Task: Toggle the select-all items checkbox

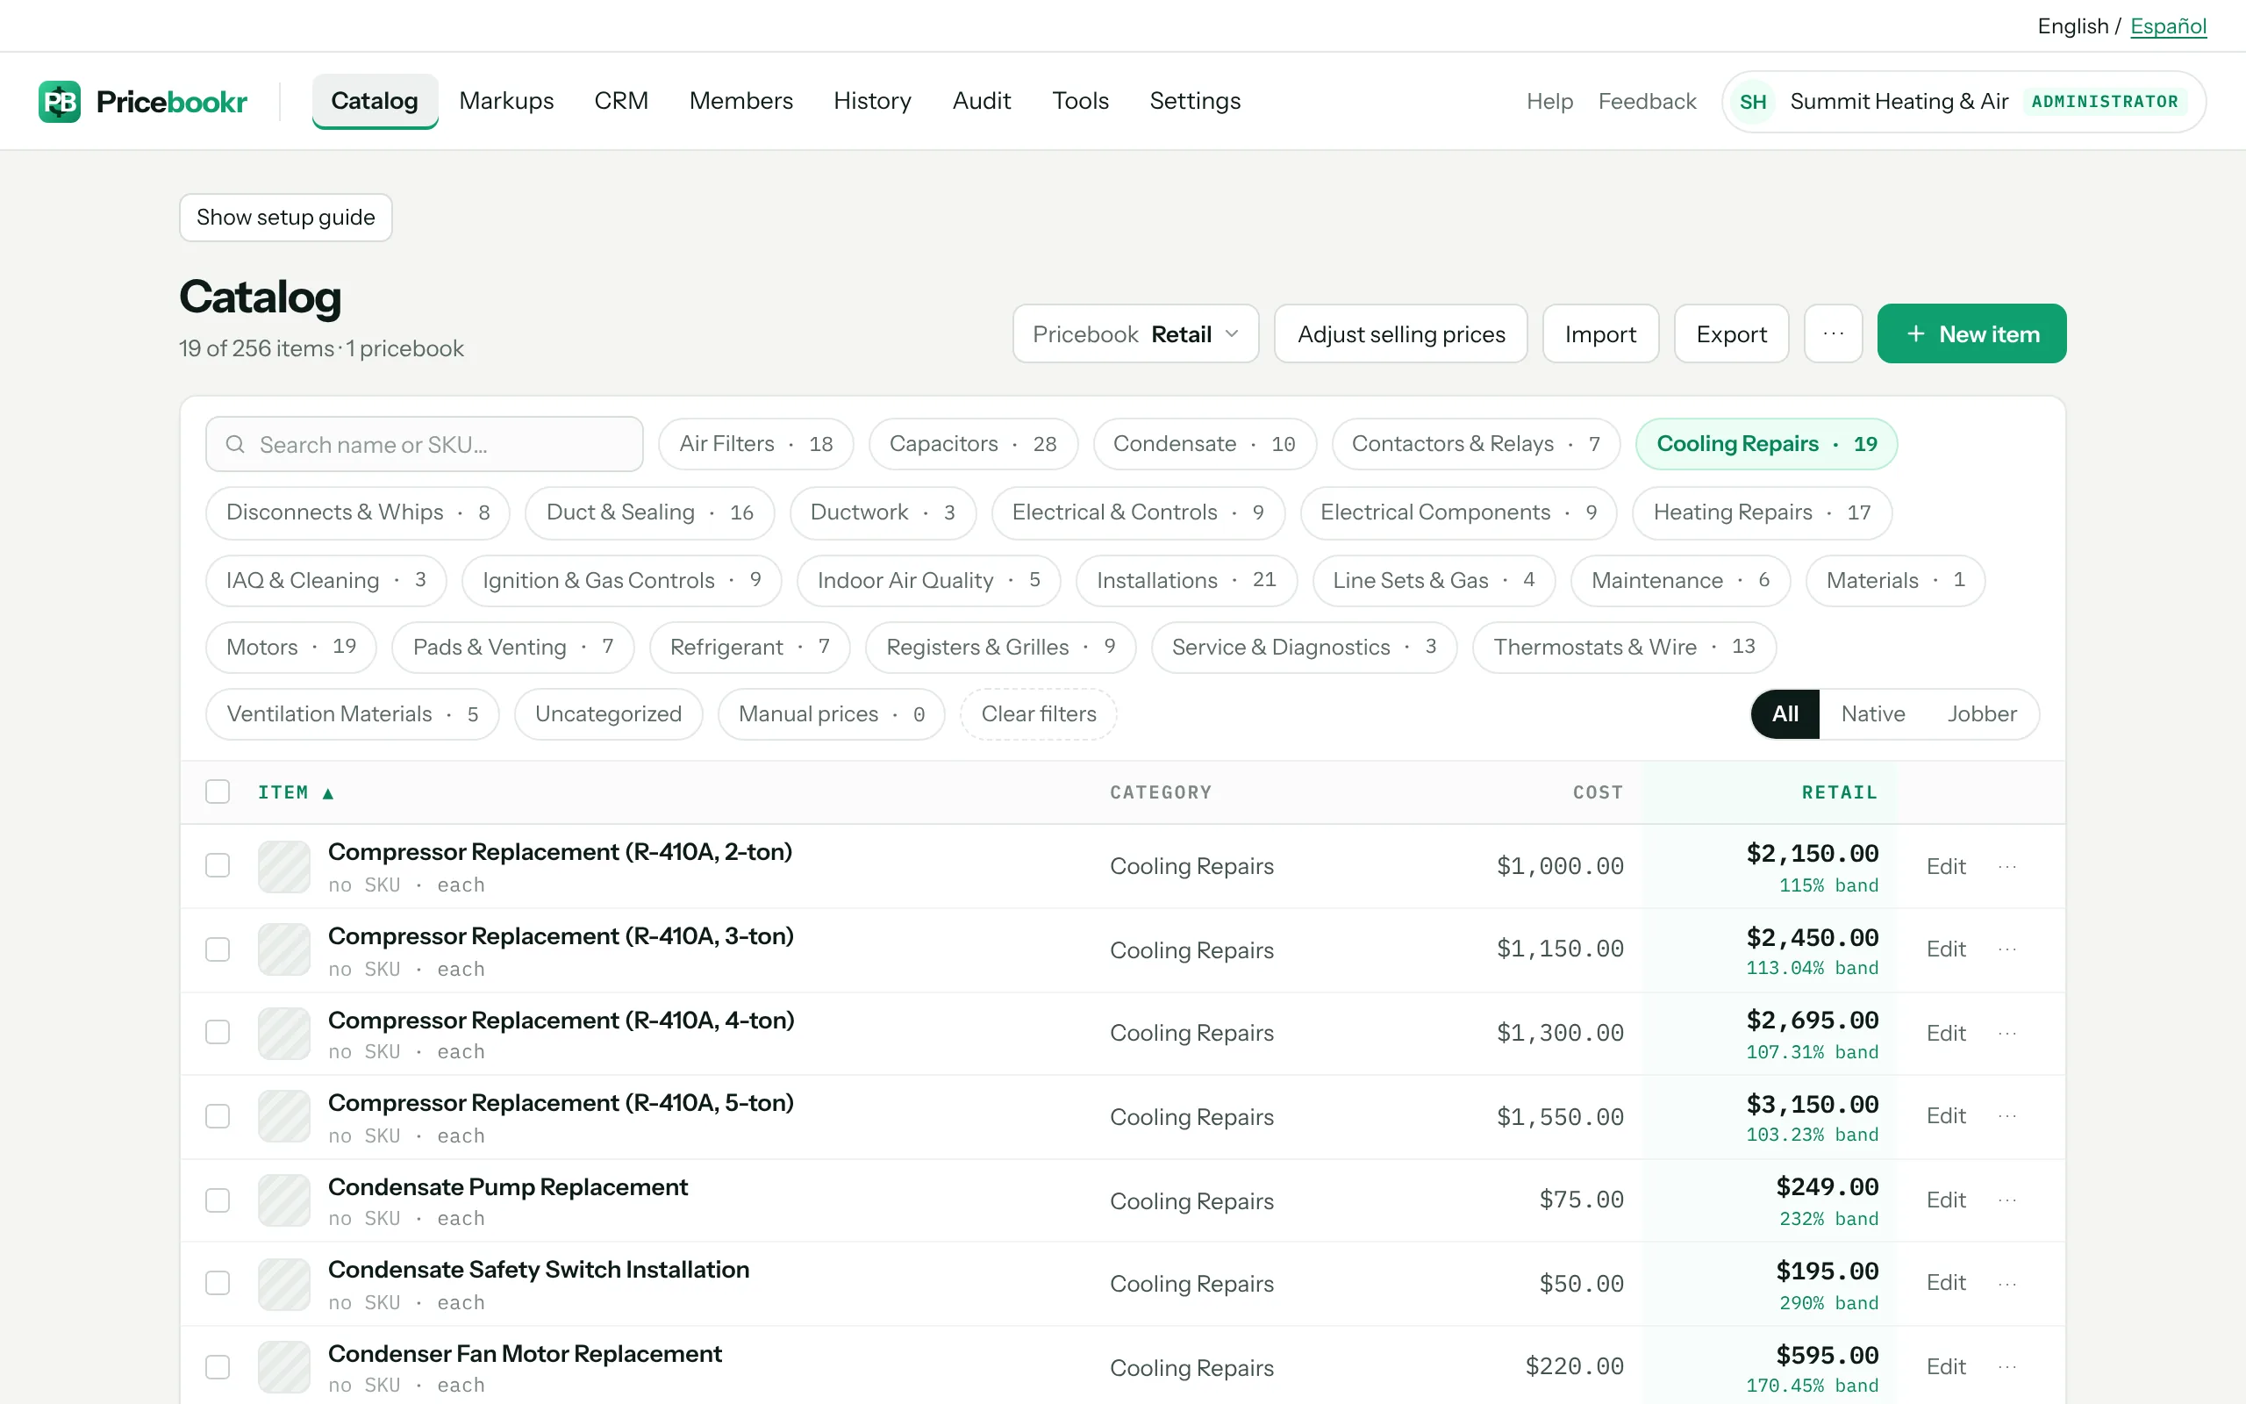Action: [218, 792]
